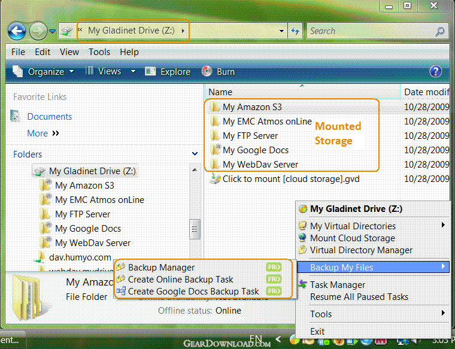Select dav.humyo.com in folder tree
The height and width of the screenshot is (349, 455).
pos(80,257)
